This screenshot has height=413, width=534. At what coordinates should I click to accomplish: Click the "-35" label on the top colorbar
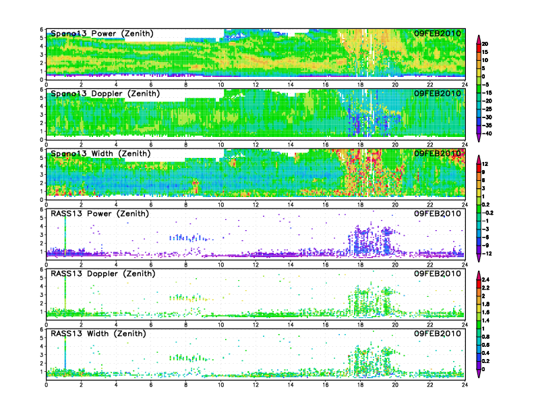[x=487, y=126]
